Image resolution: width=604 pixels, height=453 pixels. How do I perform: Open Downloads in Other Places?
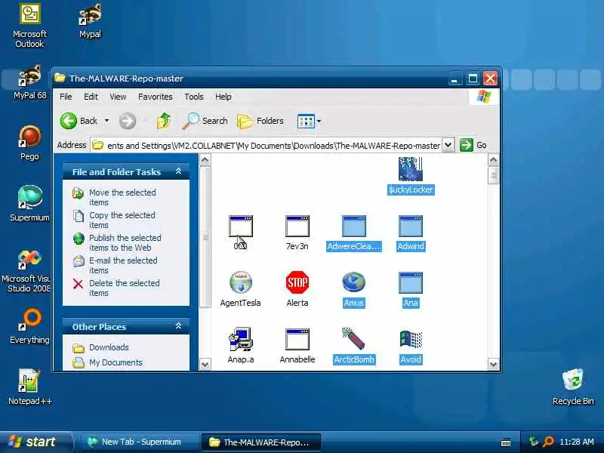pos(100,347)
